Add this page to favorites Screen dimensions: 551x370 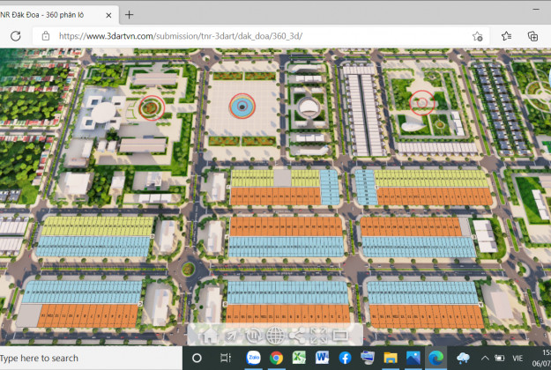(x=477, y=36)
